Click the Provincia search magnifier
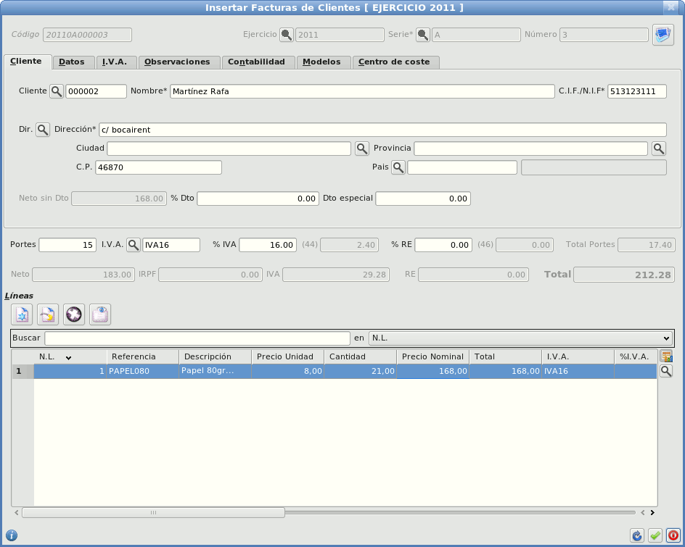The height and width of the screenshot is (547, 685). [658, 149]
